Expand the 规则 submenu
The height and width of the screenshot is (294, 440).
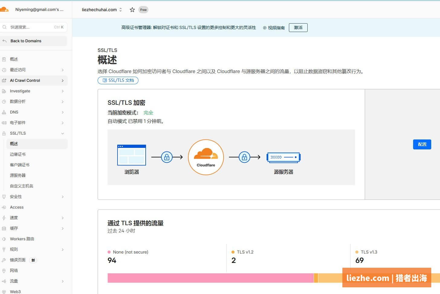63,249
